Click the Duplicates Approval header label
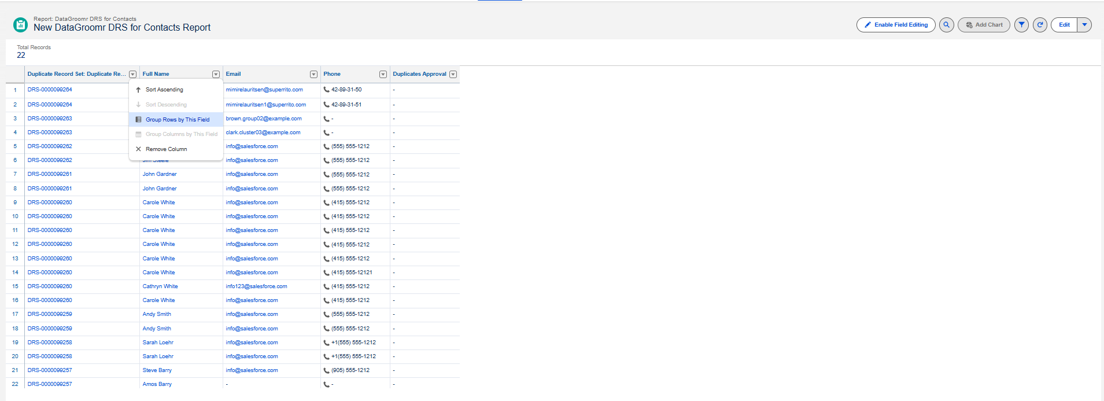This screenshot has width=1104, height=401. click(x=419, y=74)
